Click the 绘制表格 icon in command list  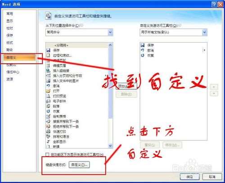48,116
